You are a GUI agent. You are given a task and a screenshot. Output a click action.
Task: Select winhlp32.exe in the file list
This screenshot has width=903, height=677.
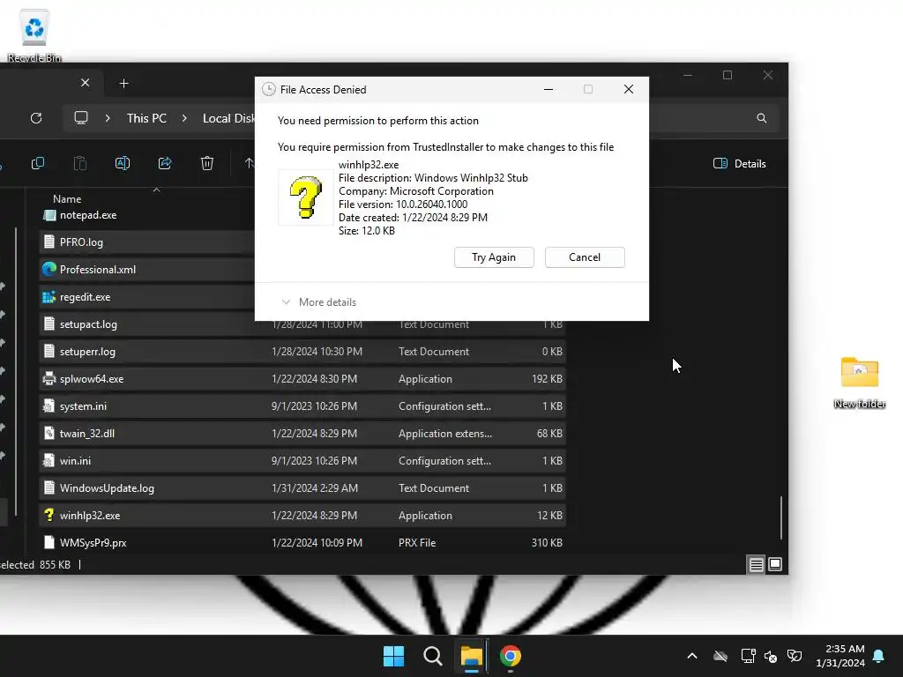point(302,515)
